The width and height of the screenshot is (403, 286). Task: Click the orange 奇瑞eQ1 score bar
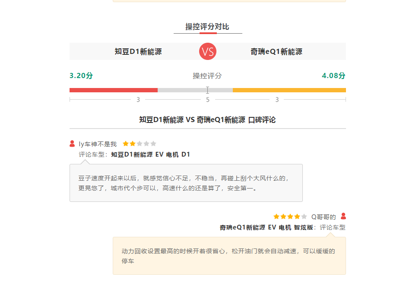pyautogui.click(x=289, y=90)
